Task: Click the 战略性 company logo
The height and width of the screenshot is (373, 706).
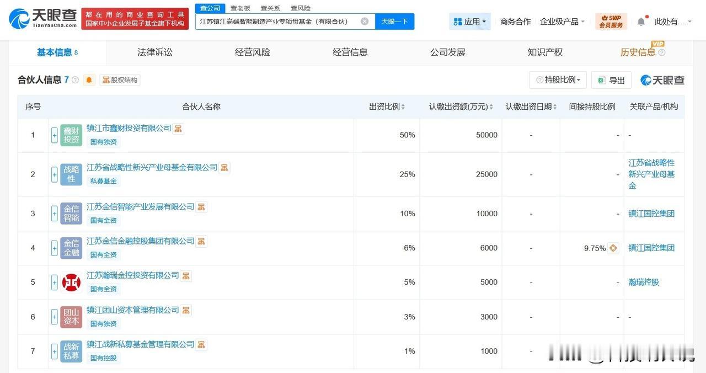Action: 71,174
